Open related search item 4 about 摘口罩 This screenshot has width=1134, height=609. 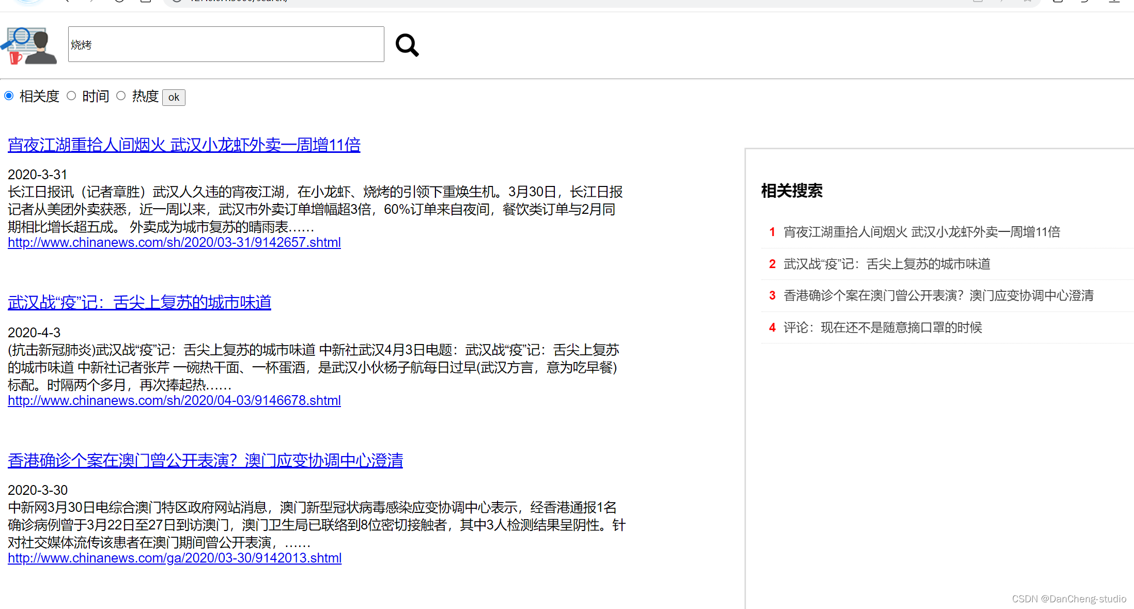click(882, 327)
